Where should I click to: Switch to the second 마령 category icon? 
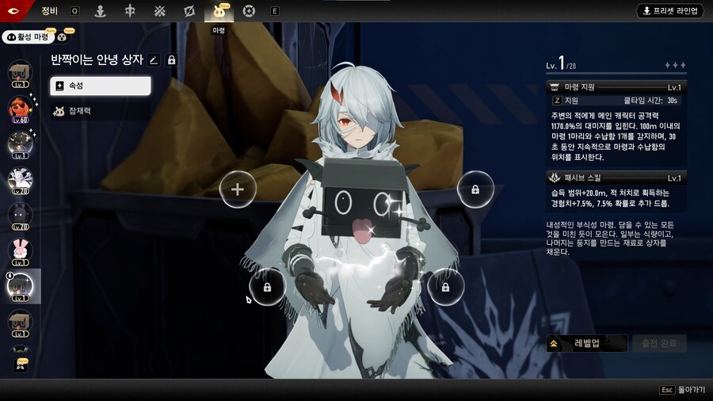[63, 36]
